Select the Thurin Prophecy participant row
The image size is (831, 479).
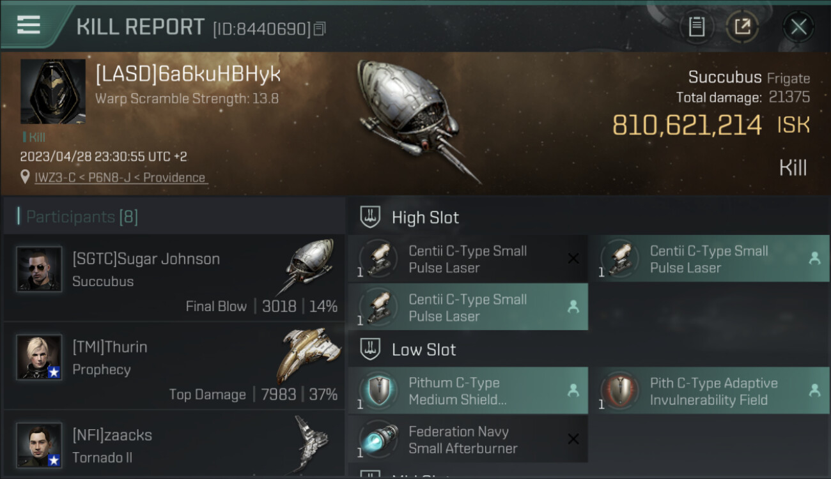click(x=174, y=366)
